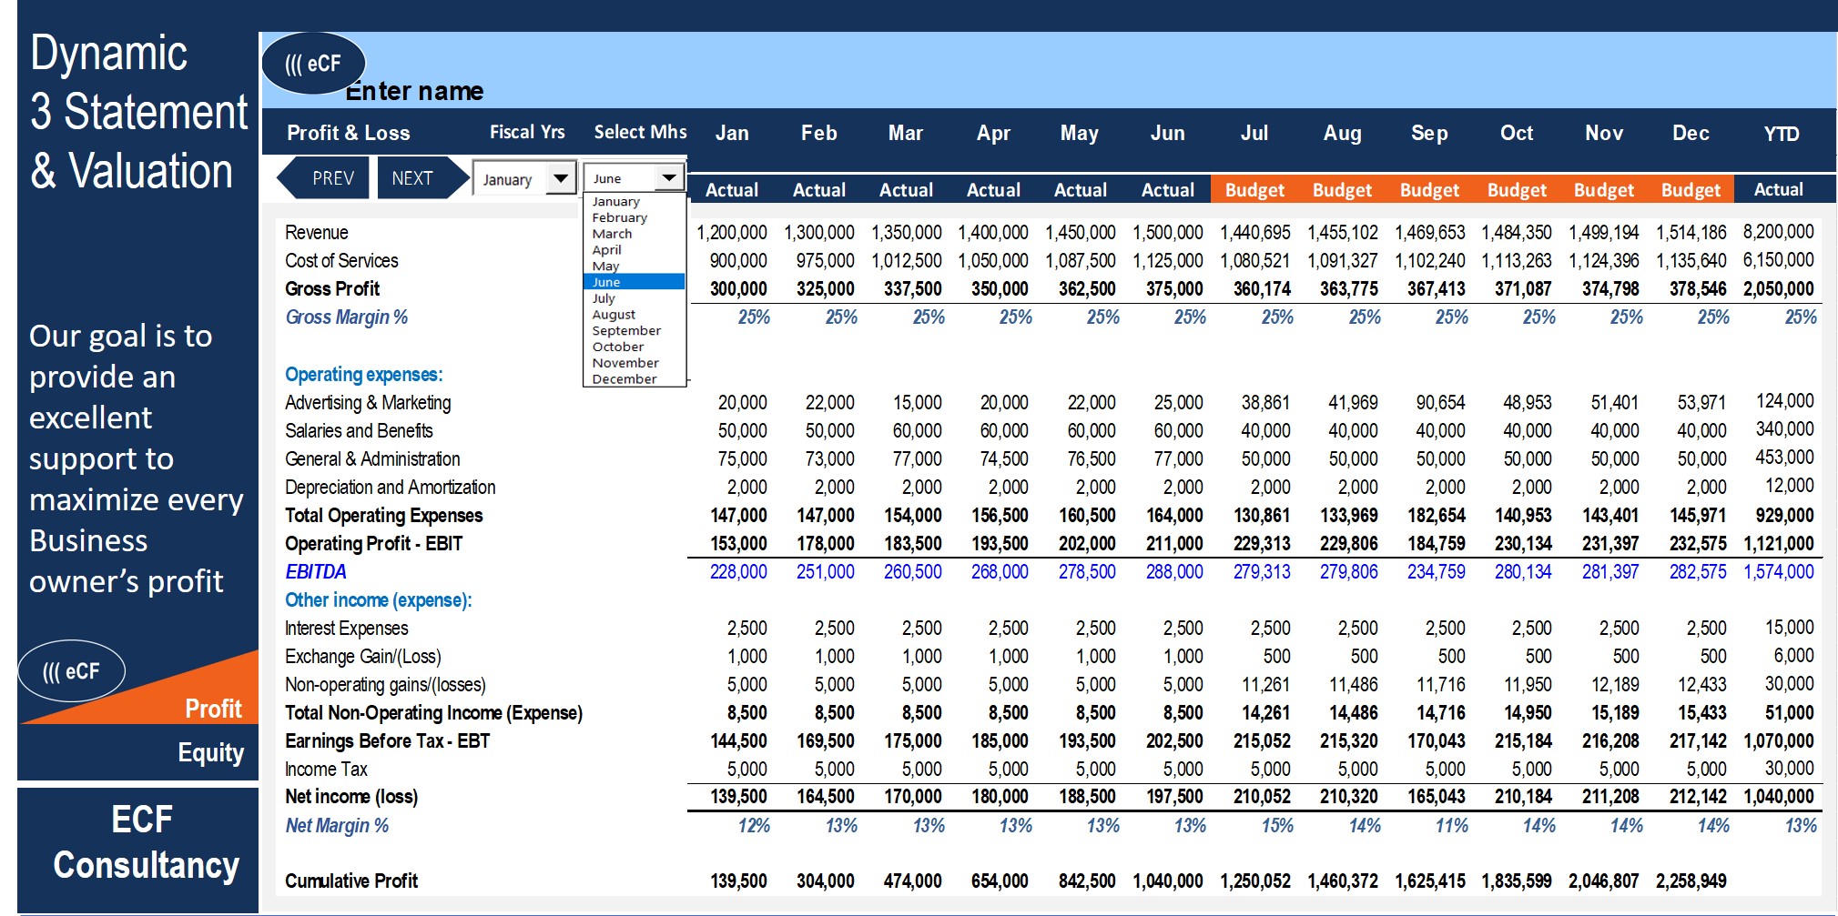Click the Actual cell under Jun
The height and width of the screenshot is (916, 1838).
[x=1167, y=189]
